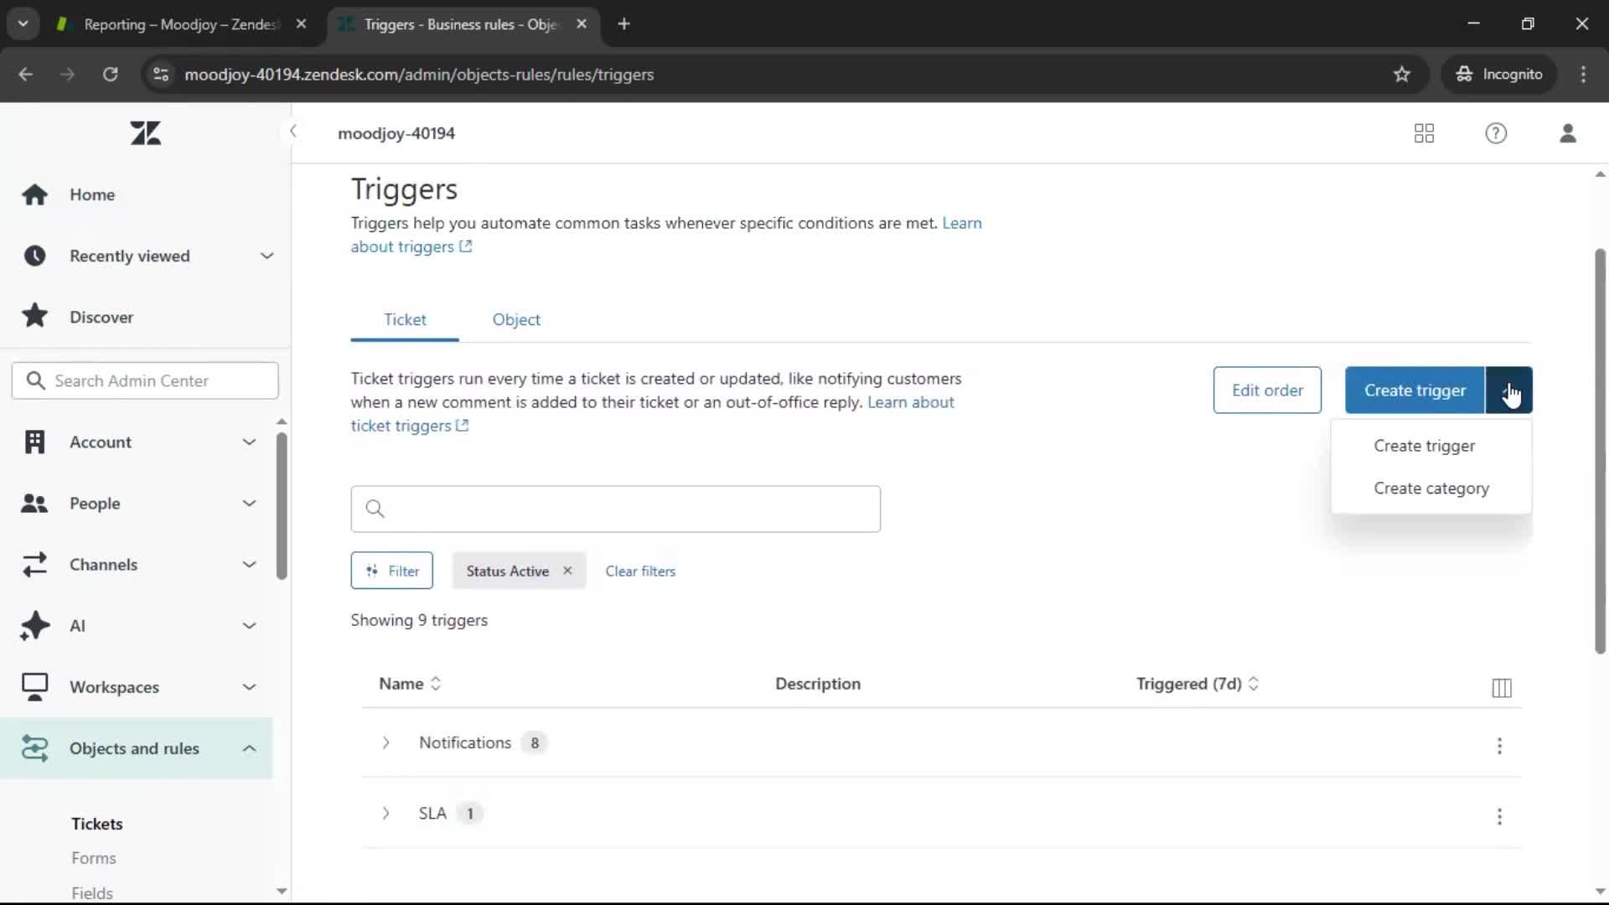Sort by Triggered (7d) column
Viewport: 1609px width, 905px height.
click(1198, 684)
